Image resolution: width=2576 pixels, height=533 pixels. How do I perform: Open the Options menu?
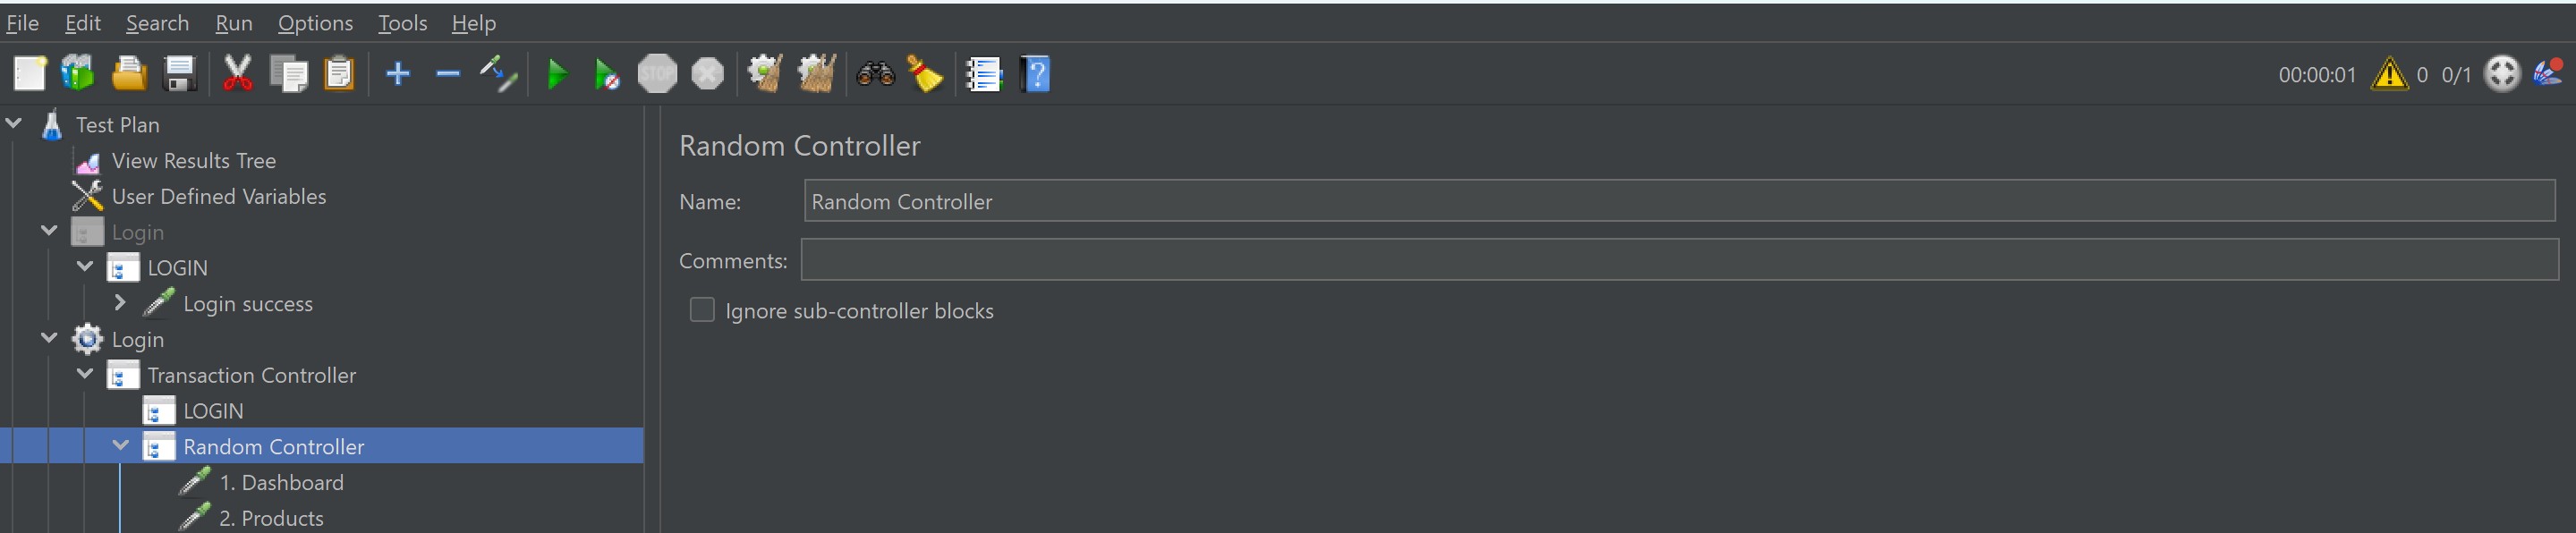pyautogui.click(x=315, y=23)
